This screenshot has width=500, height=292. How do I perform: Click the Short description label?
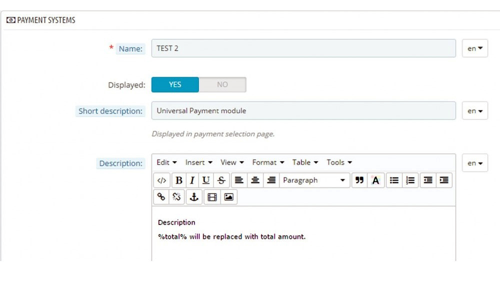(110, 111)
